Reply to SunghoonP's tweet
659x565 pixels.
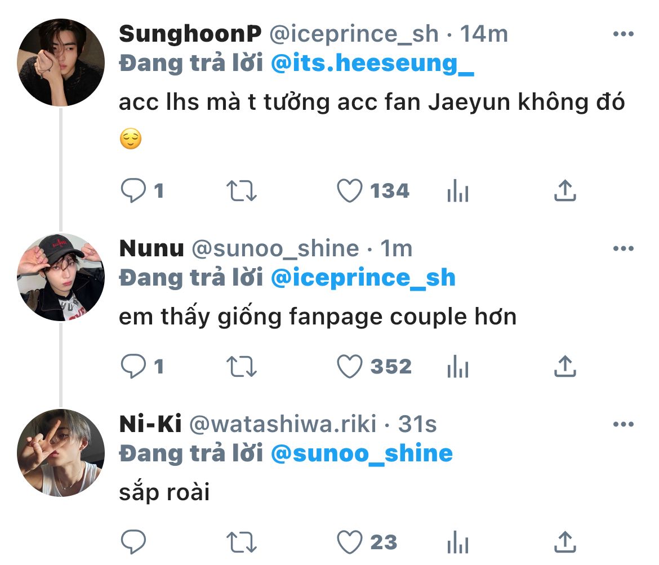(133, 191)
